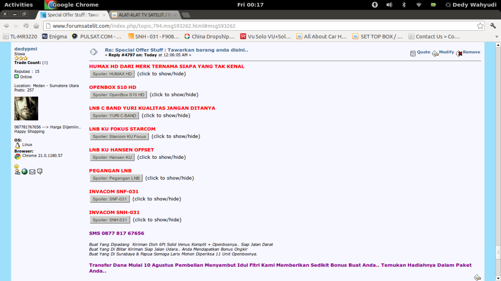Send email to dedypmi via envelope icon

coord(32,172)
